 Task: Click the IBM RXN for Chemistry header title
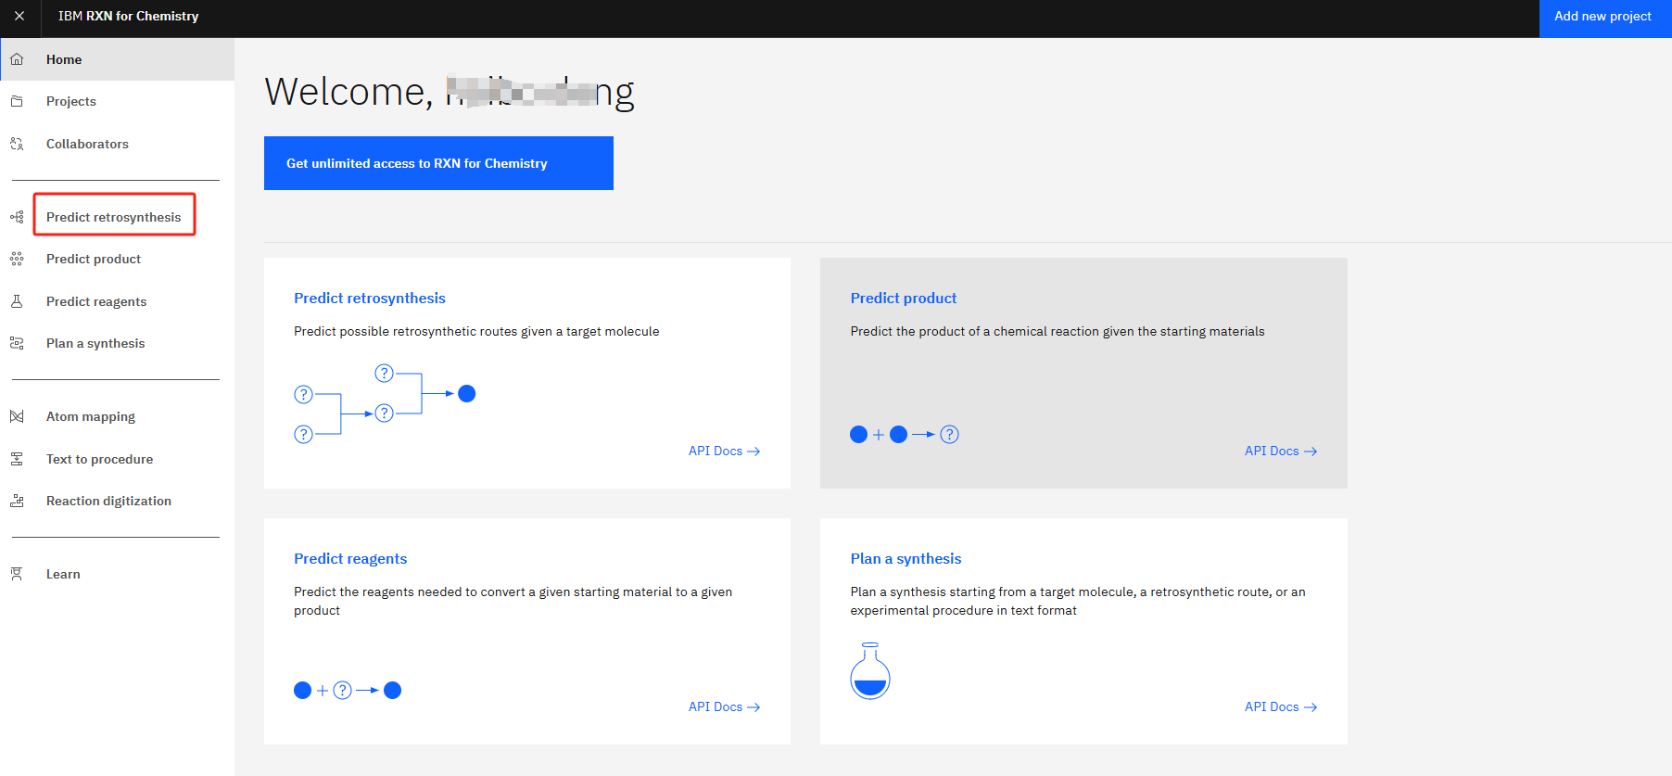(129, 16)
